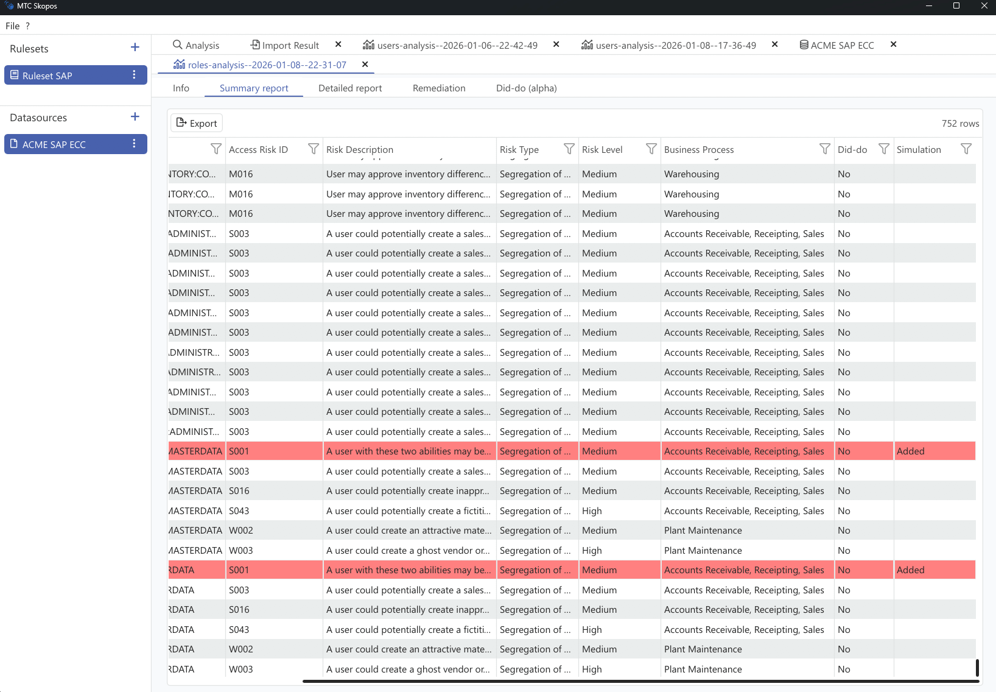Filter the Access Risk ID column
Viewport: 996px width, 692px height.
[313, 149]
